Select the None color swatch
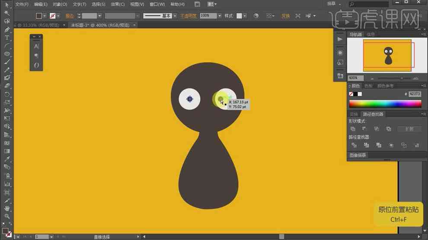 (351, 94)
